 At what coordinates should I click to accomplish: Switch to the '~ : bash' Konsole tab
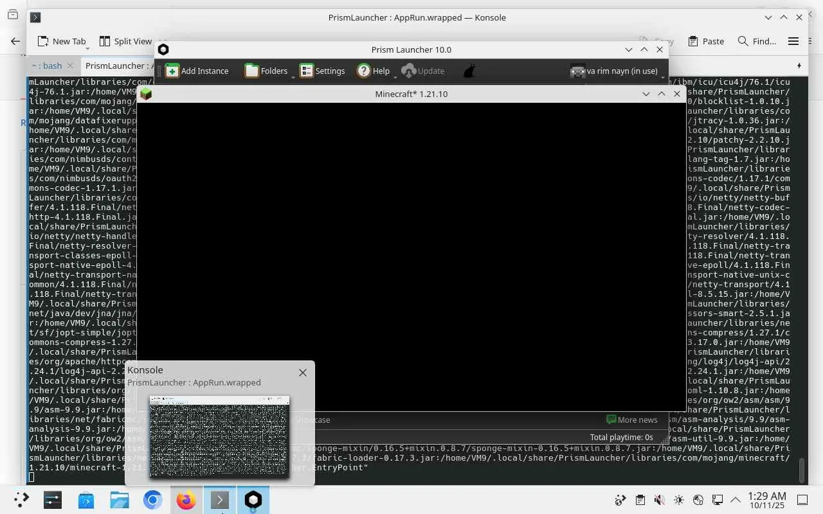[x=46, y=66]
